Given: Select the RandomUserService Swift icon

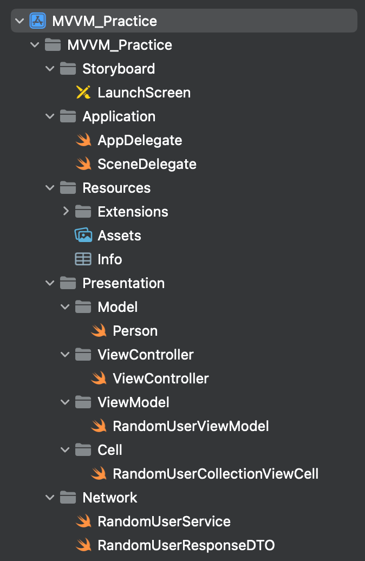Looking at the screenshot, I should (x=83, y=521).
